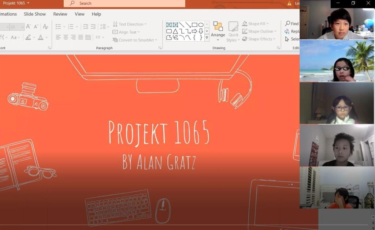Viewport: 375px width, 230px height.
Task: Open the Line Spacing dropdown
Action: click(x=104, y=26)
